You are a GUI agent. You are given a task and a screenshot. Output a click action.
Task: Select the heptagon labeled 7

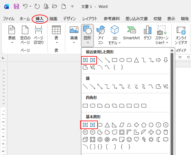158,125
